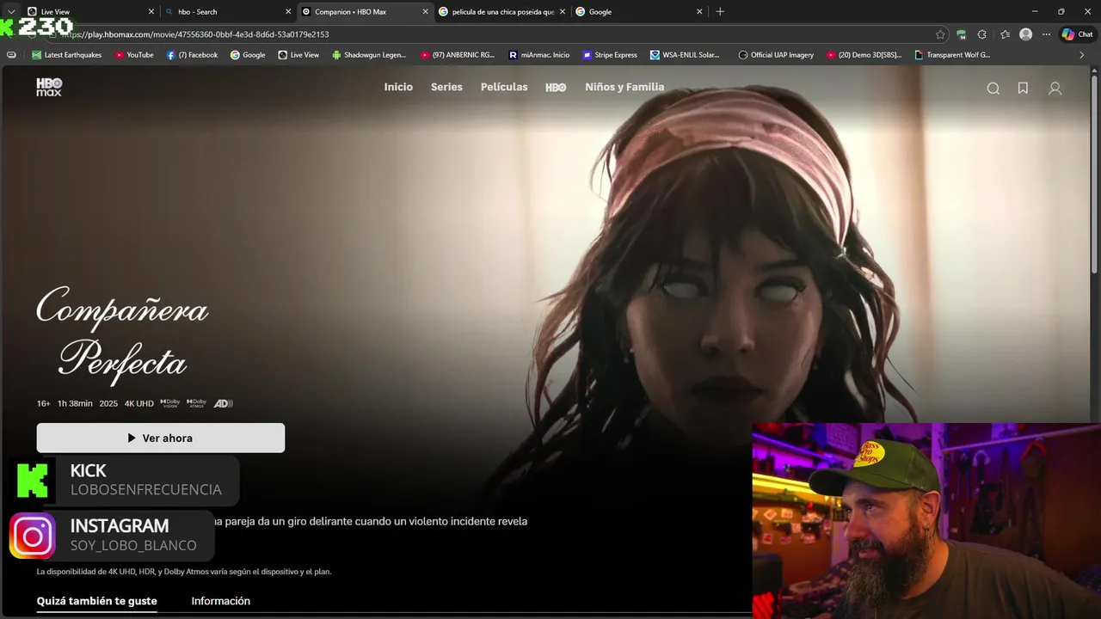The height and width of the screenshot is (619, 1101).
Task: Open Películas in HBO Max menu
Action: [x=504, y=87]
